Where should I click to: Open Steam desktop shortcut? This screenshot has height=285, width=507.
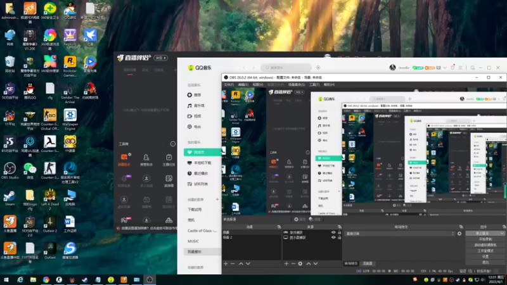click(x=10, y=198)
